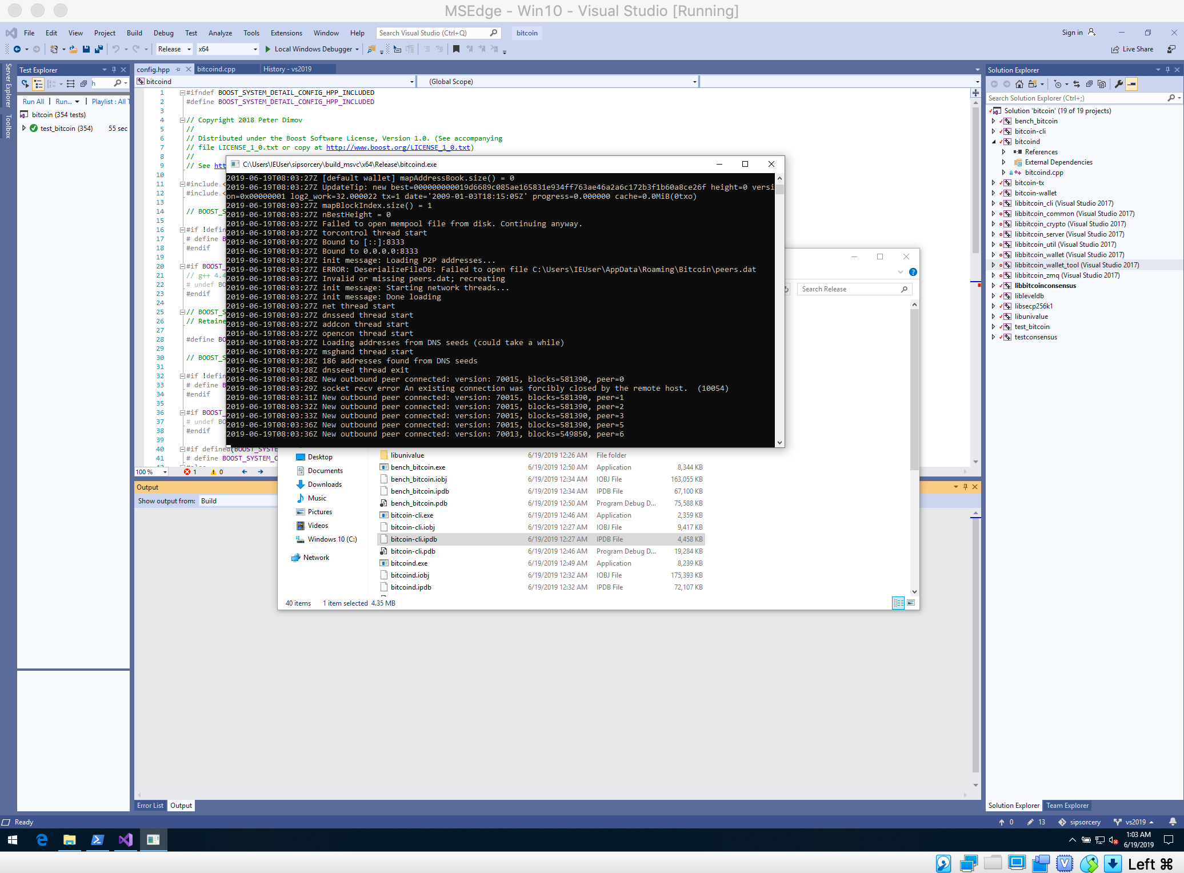This screenshot has height=873, width=1184.
Task: Click the bookmark toggle icon in toolbar
Action: coord(456,49)
